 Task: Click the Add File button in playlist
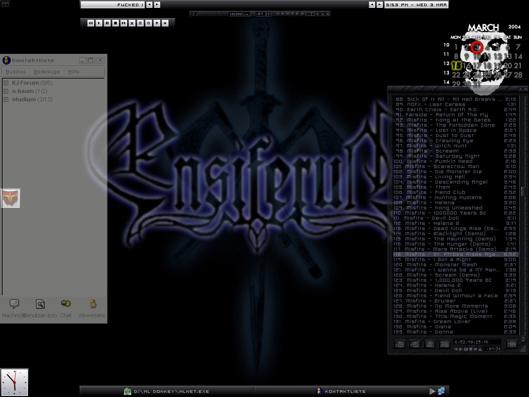coord(399,344)
